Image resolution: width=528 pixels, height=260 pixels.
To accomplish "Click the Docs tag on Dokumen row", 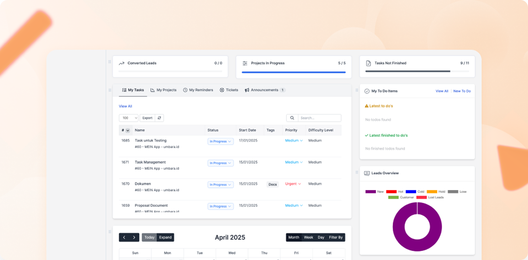I will click(273, 184).
